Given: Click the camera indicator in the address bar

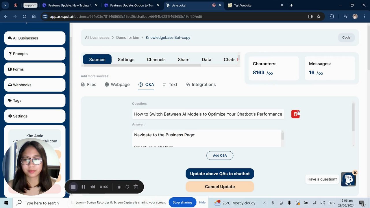Looking at the screenshot, I should 310,16.
